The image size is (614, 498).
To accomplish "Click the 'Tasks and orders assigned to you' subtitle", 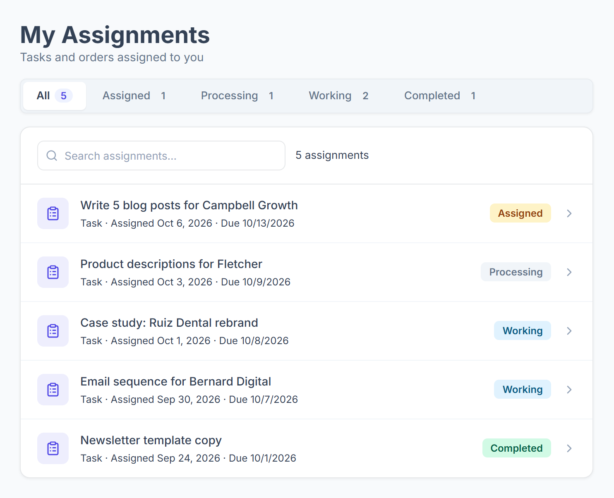I will click(x=112, y=57).
